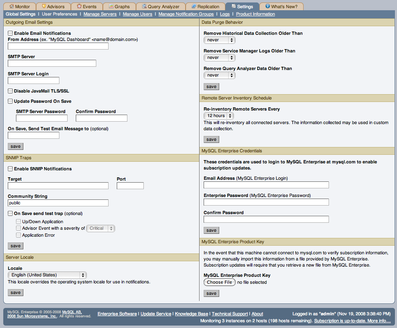The image size is (397, 328).
Task: Open Manage Notification Groups
Action: click(x=186, y=14)
